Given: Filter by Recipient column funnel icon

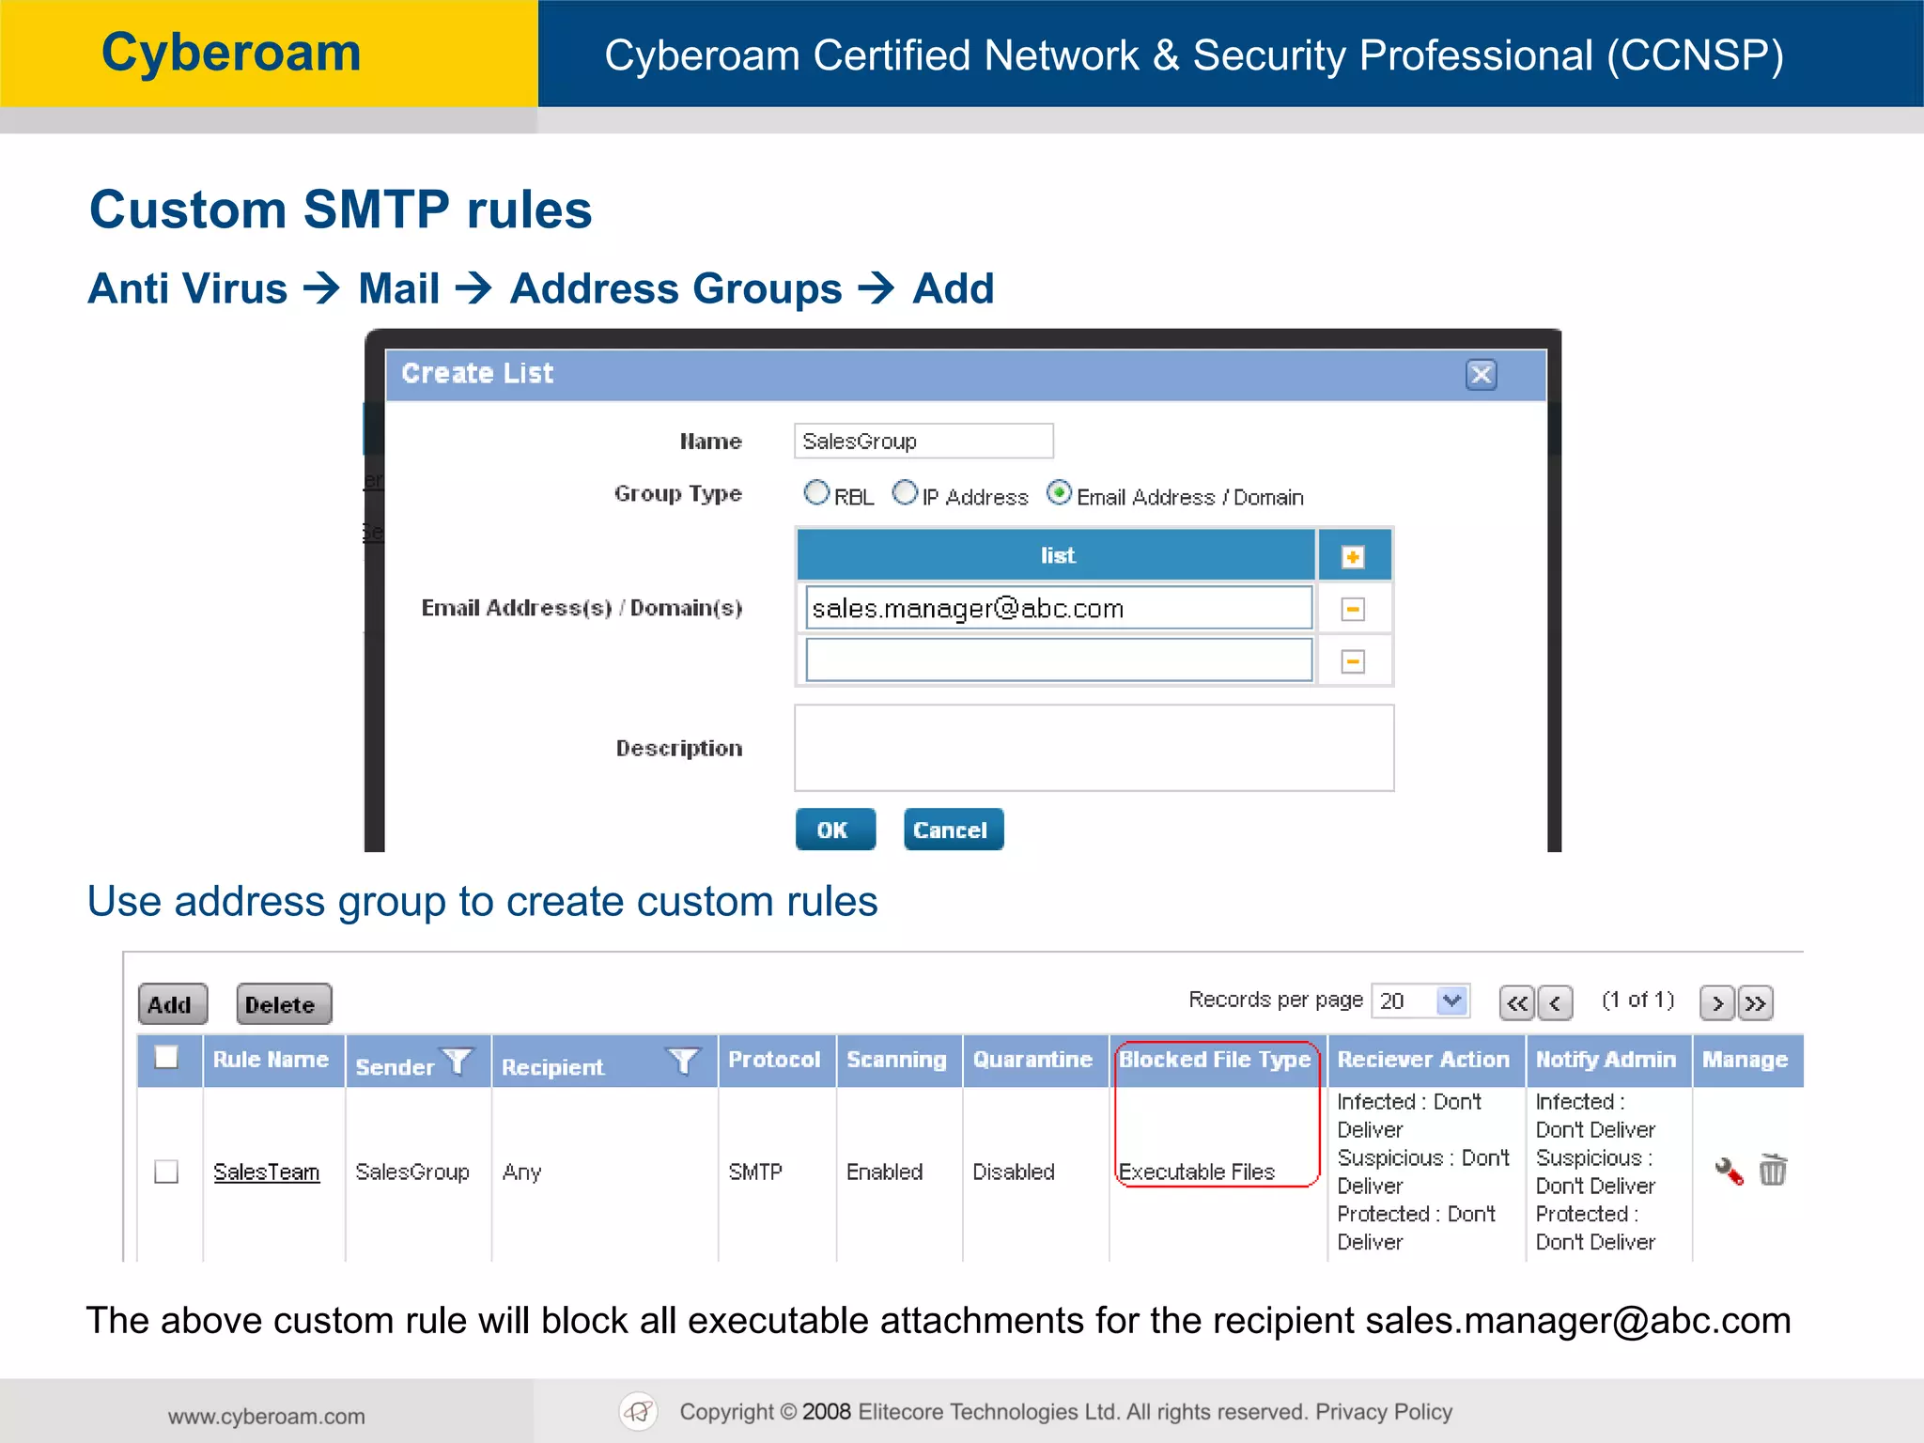Looking at the screenshot, I should (x=683, y=1061).
